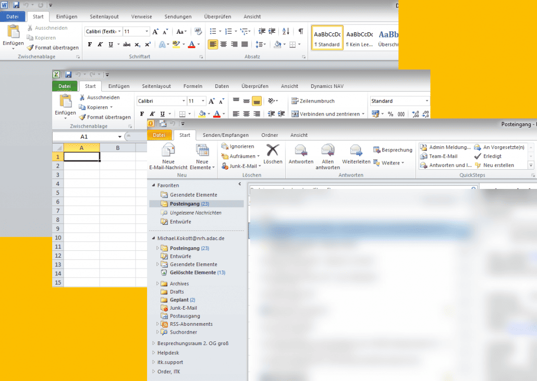This screenshot has height=381, width=537.
Task: Open Excel Standard number format dropdown
Action: [x=426, y=101]
